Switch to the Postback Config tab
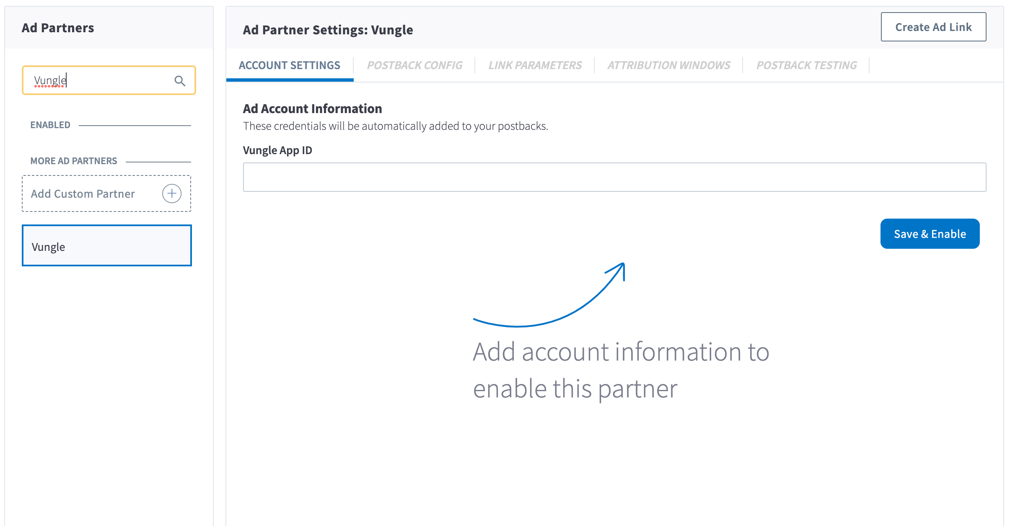The height and width of the screenshot is (526, 1010). tap(414, 65)
